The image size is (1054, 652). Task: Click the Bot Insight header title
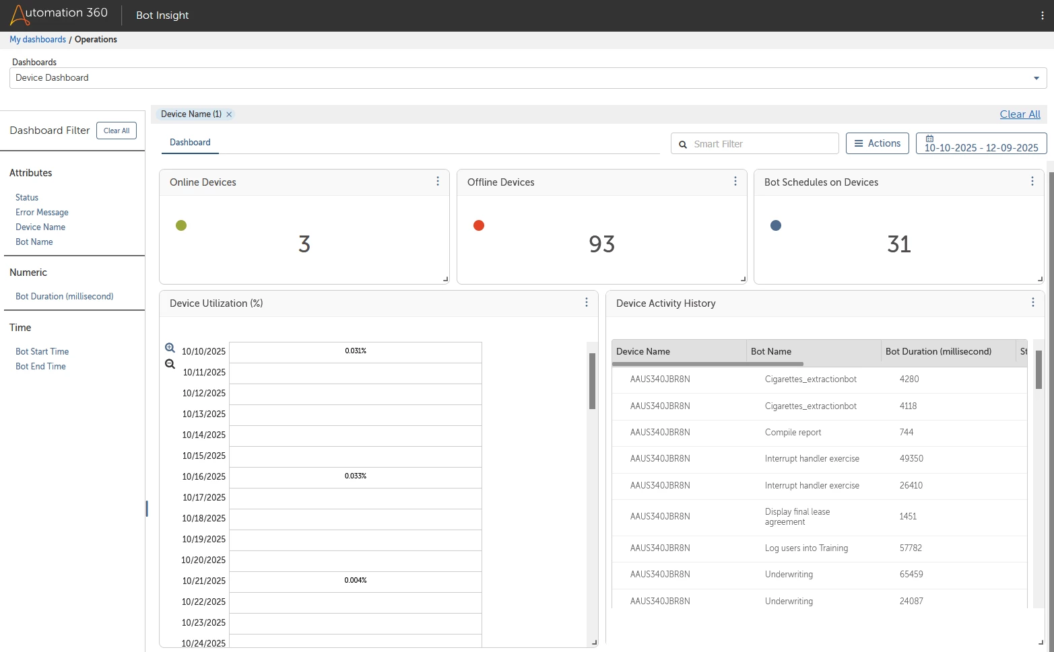[162, 15]
